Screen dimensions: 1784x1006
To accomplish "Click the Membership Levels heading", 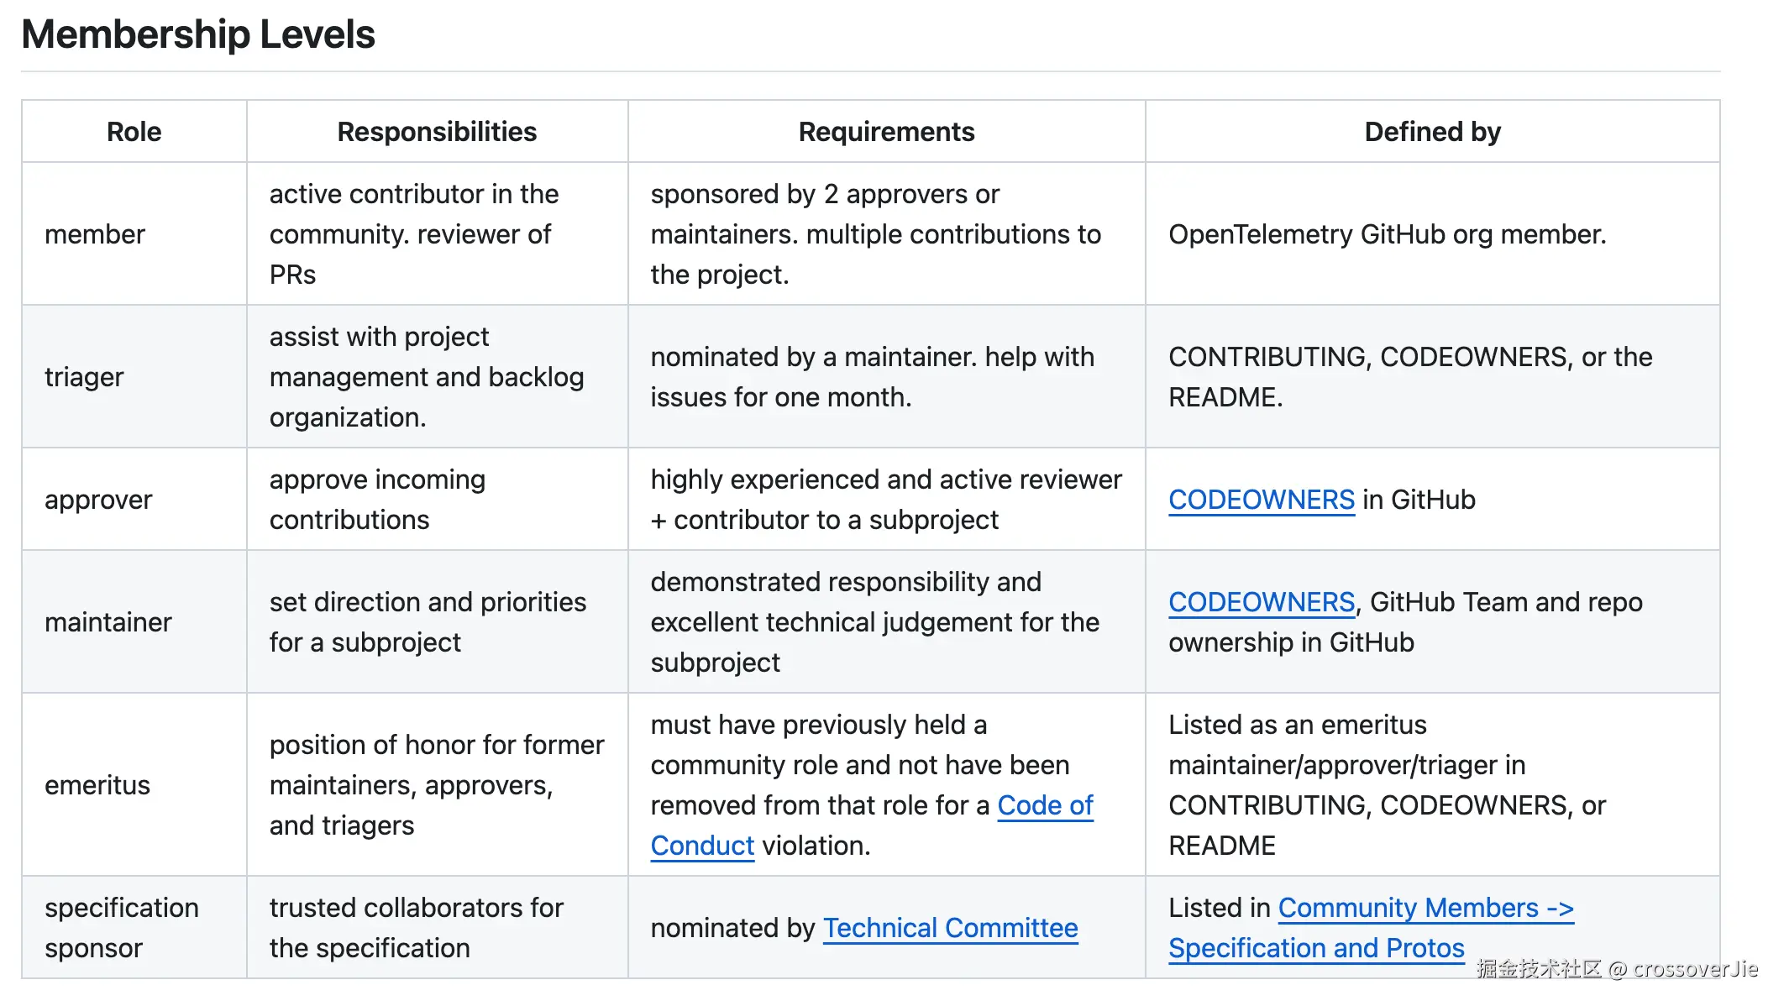I will [x=198, y=34].
